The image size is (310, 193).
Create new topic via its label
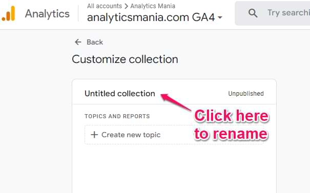(131, 135)
